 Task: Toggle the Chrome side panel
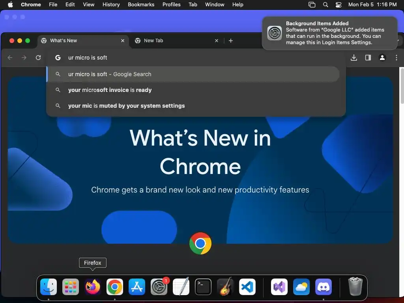[x=368, y=58]
